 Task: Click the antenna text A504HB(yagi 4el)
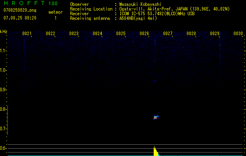pos(138,18)
